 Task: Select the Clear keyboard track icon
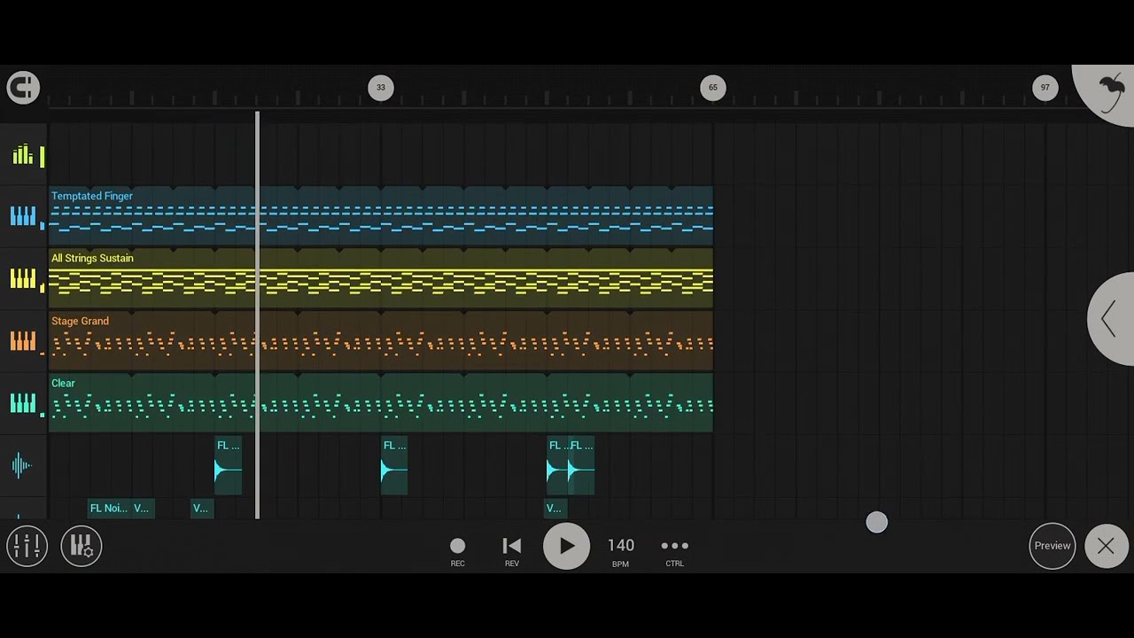25,404
